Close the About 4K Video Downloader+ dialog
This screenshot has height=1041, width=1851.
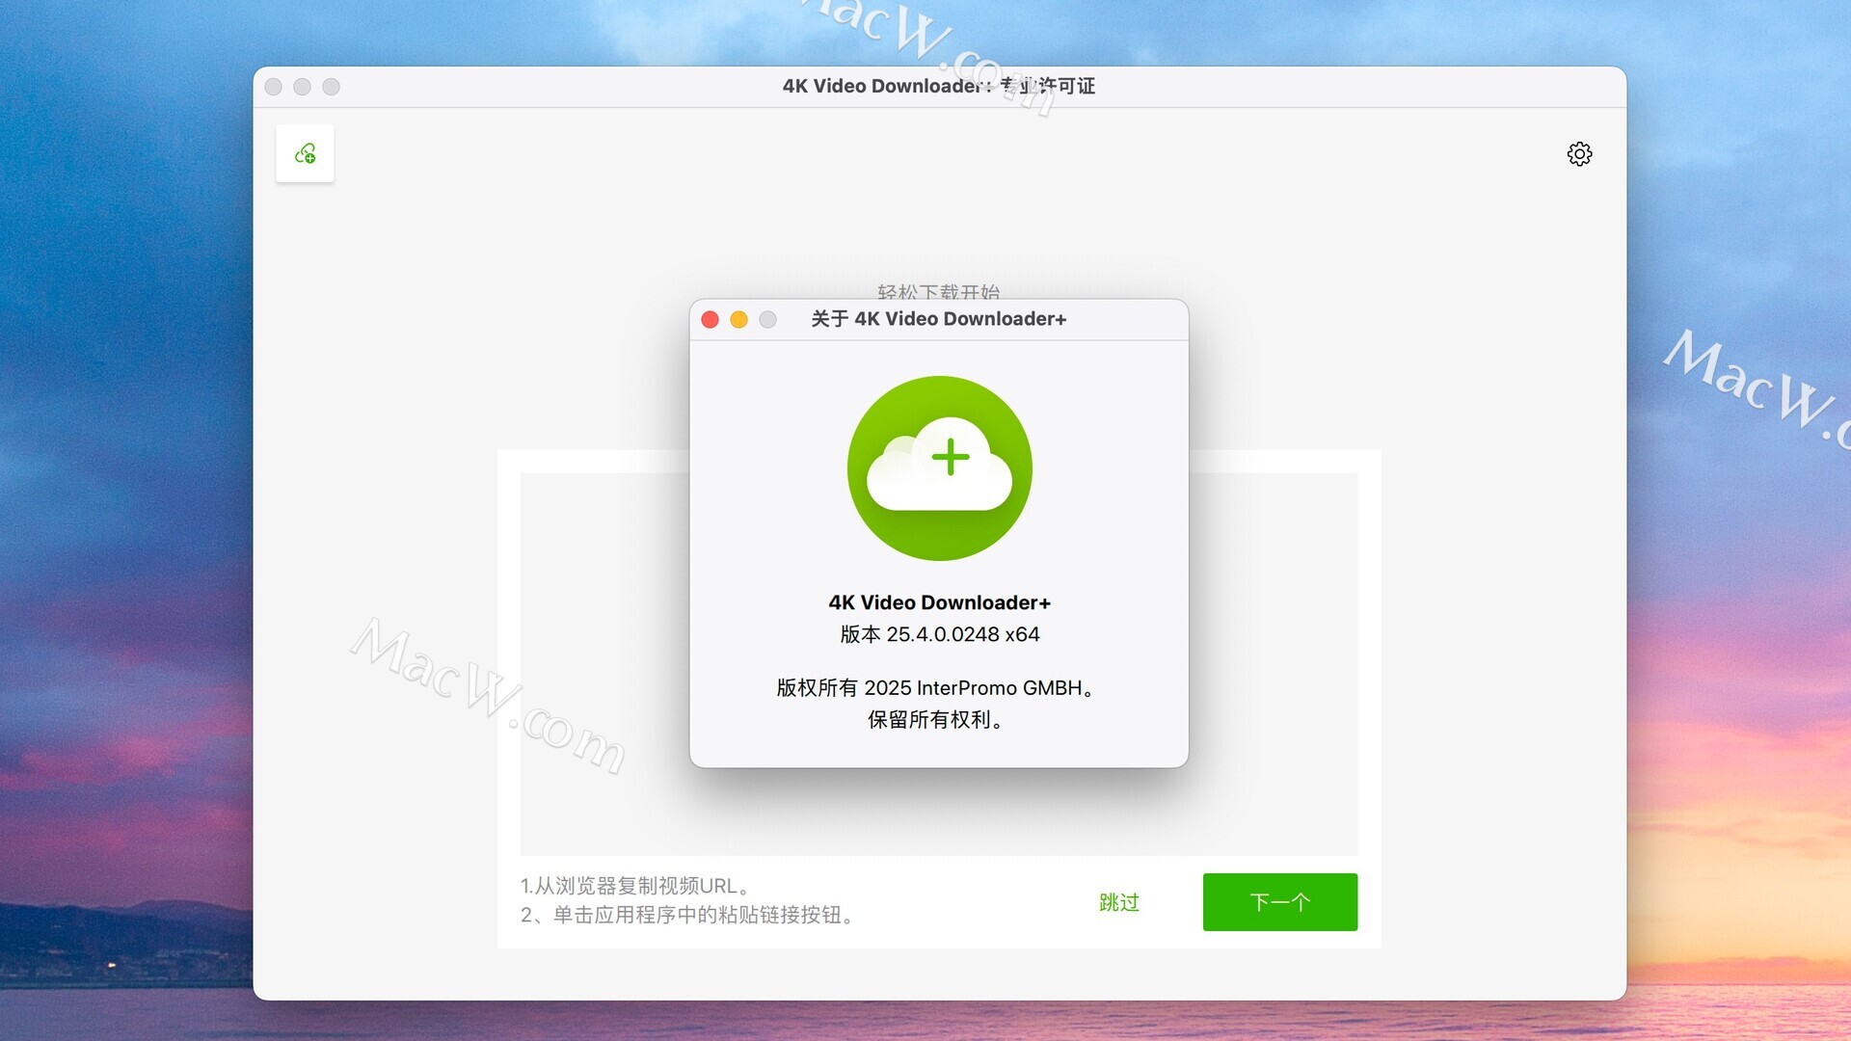[710, 320]
